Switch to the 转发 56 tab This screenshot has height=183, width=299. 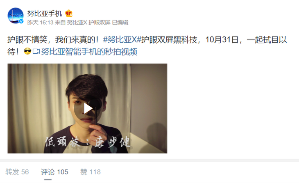pyautogui.click(x=17, y=172)
